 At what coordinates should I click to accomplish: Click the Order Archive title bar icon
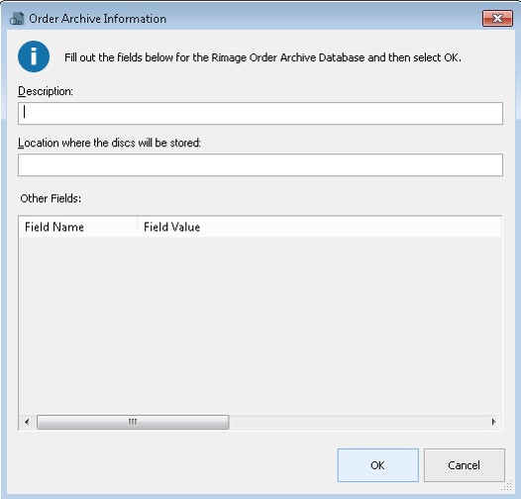[17, 19]
